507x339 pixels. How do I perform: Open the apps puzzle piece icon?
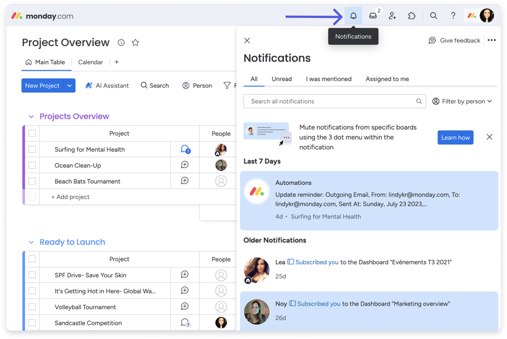click(412, 16)
